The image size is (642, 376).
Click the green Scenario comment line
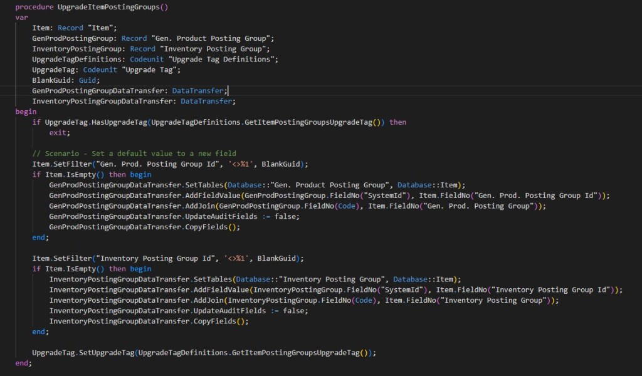tap(134, 154)
